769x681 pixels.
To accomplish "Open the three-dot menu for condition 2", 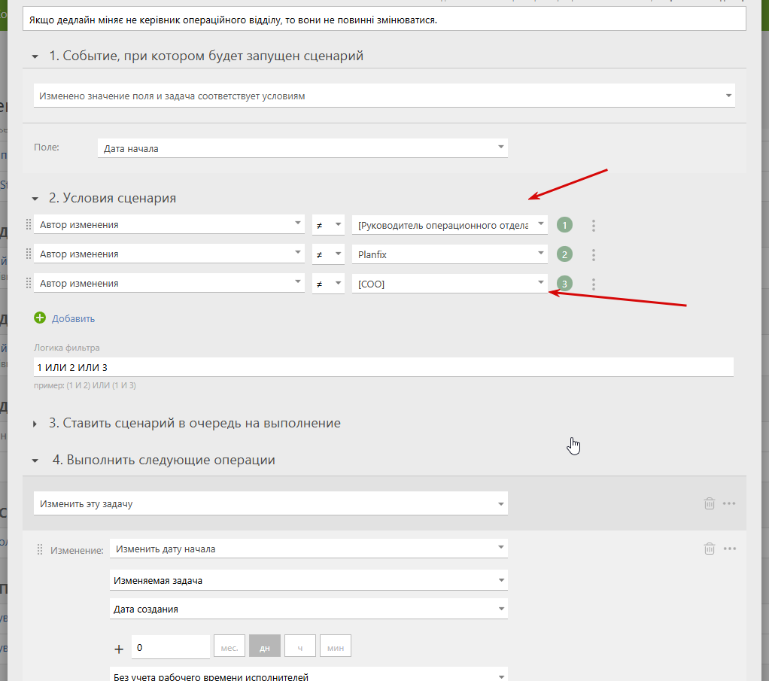I will point(594,254).
